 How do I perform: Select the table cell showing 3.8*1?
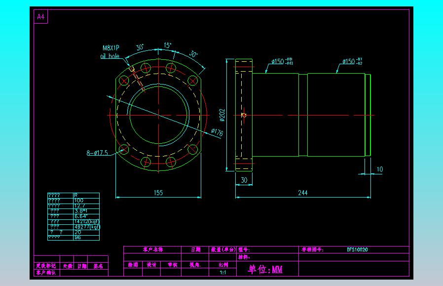(86, 211)
